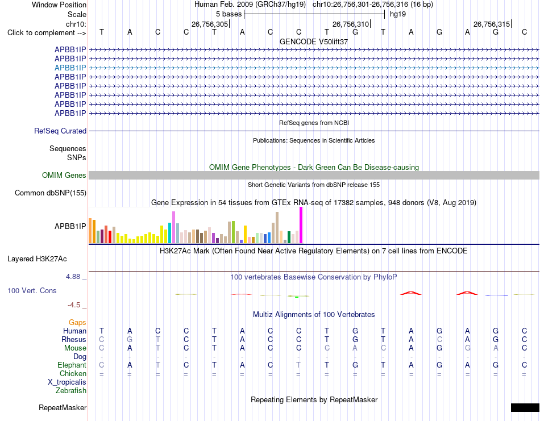Click the SNPs track label
This screenshot has height=421, width=540.
(x=77, y=157)
